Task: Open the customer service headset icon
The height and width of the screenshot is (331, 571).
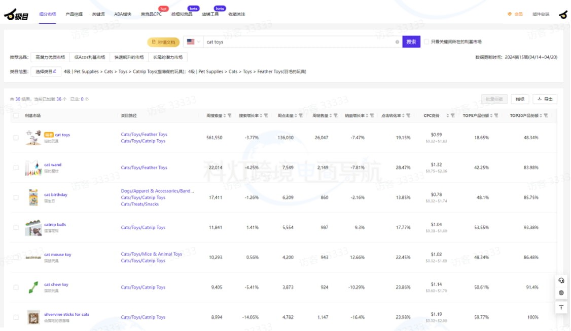Action: click(x=561, y=280)
